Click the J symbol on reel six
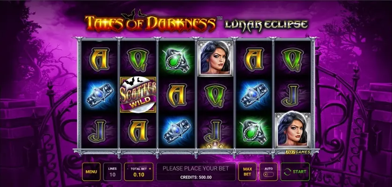The height and width of the screenshot is (187, 392). (x=291, y=95)
